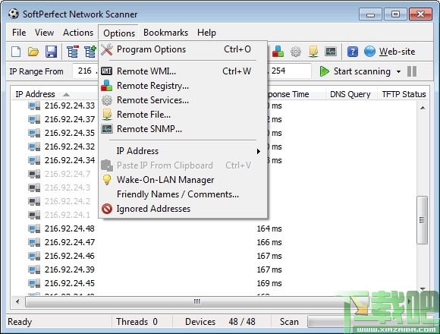The height and width of the screenshot is (334, 440).
Task: Choose Remote WMI... menu entry
Action: click(182, 71)
